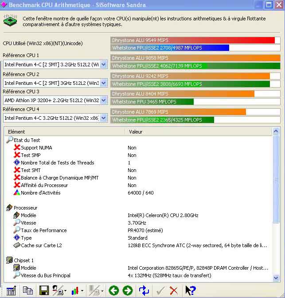The image size is (285, 298).
Task: Refresh benchmark with blue arrows icon
Action: [144, 290]
